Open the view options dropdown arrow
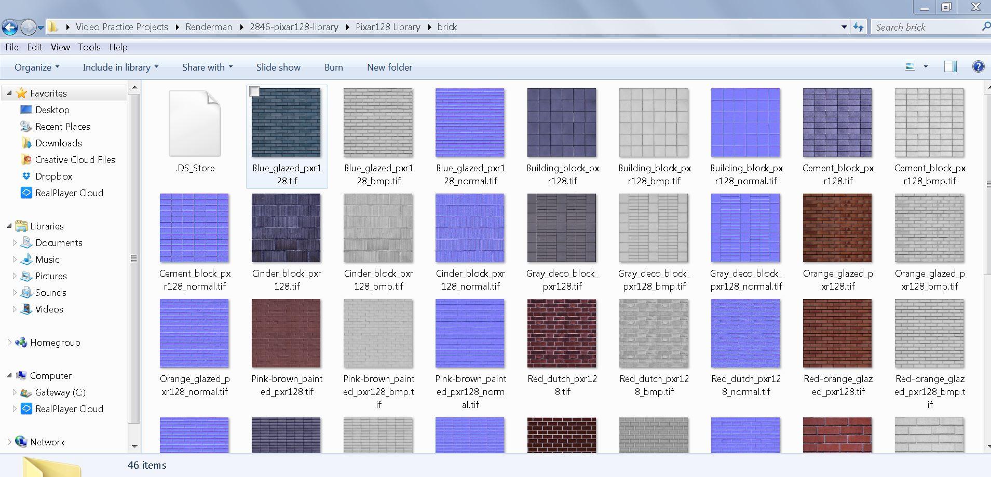 click(925, 66)
